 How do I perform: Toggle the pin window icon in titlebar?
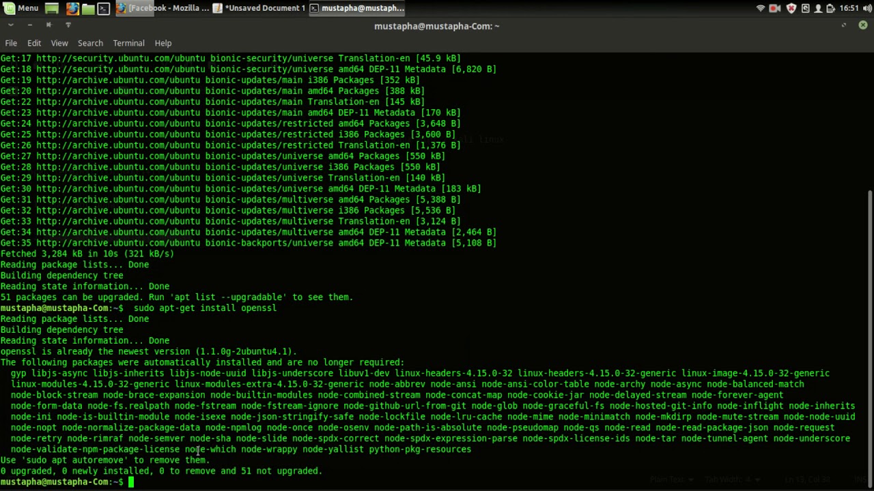click(48, 25)
